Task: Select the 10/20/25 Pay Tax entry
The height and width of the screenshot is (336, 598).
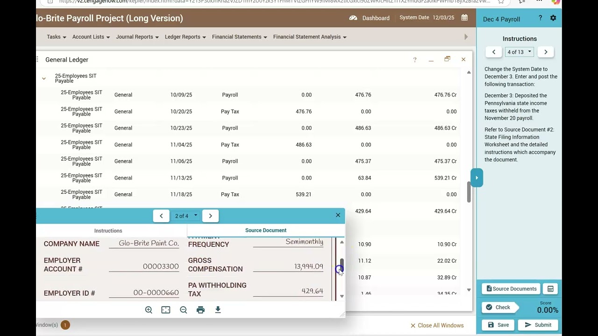Action: 248,112
